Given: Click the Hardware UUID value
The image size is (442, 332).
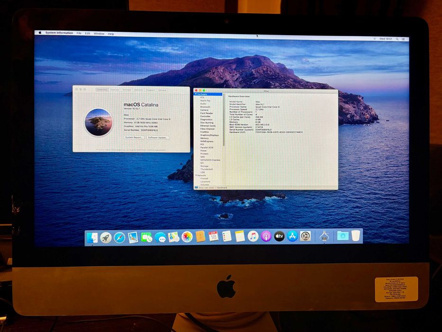Looking at the screenshot, I should (279, 132).
